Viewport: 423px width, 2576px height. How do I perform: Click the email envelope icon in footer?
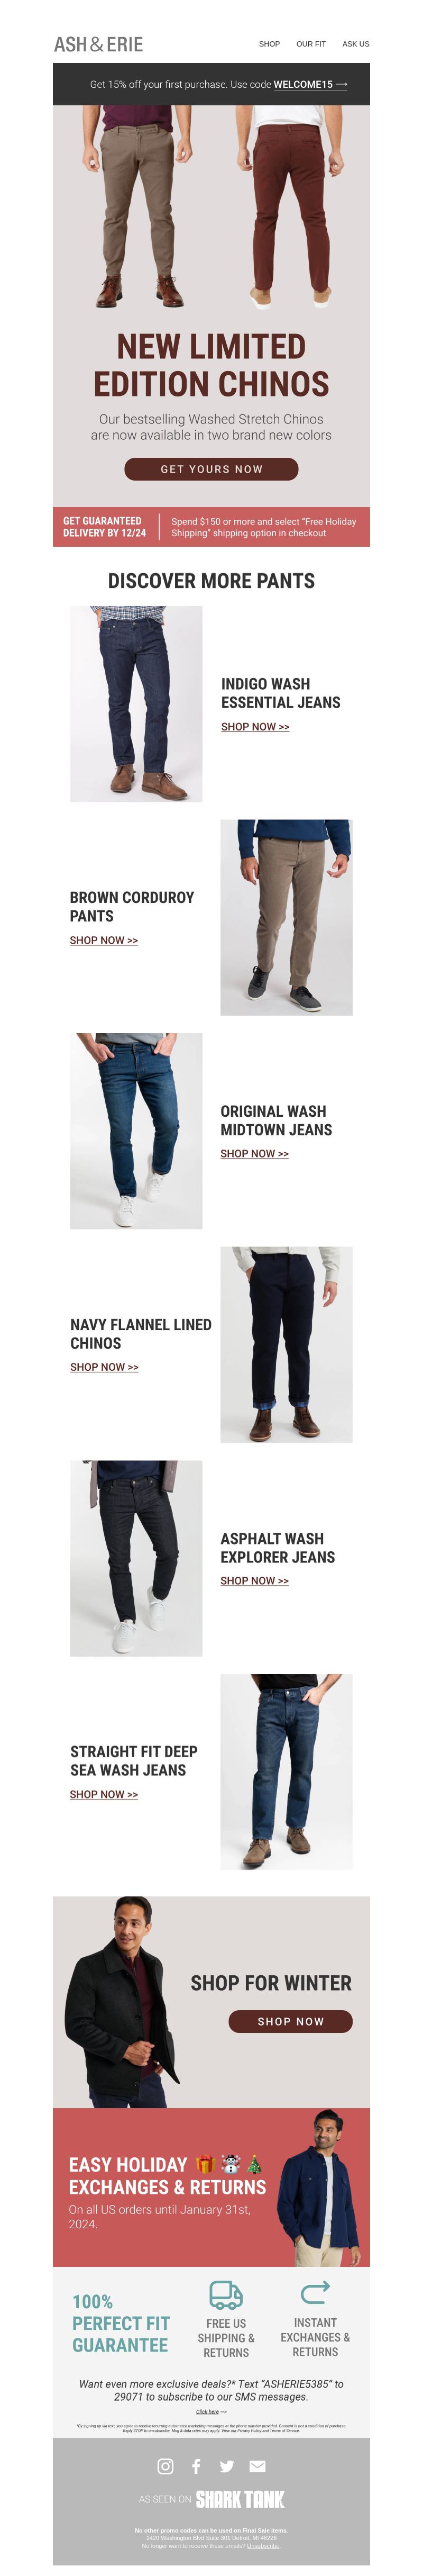(x=257, y=2466)
